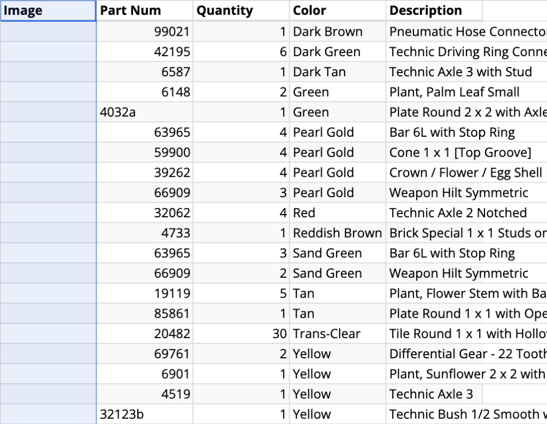This screenshot has width=547, height=424.
Task: Select the Color column header
Action: pyautogui.click(x=337, y=11)
